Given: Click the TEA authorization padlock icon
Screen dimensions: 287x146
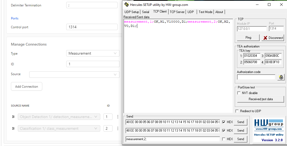Looking at the screenshot, I should pyautogui.click(x=281, y=77).
